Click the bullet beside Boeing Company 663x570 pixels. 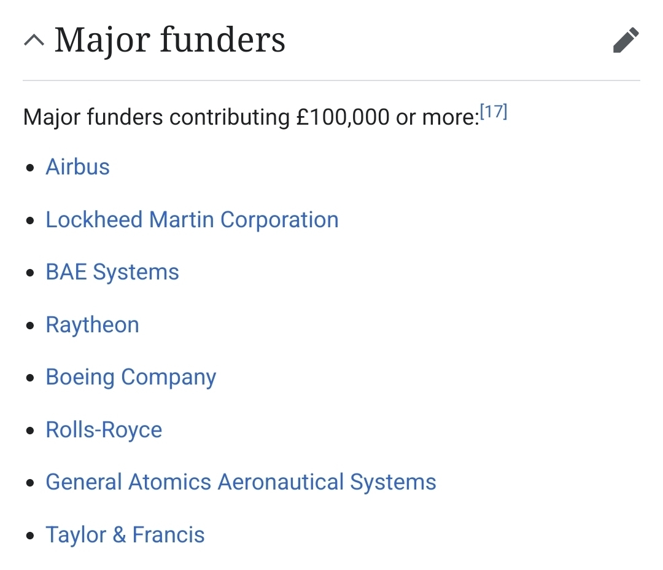(30, 378)
